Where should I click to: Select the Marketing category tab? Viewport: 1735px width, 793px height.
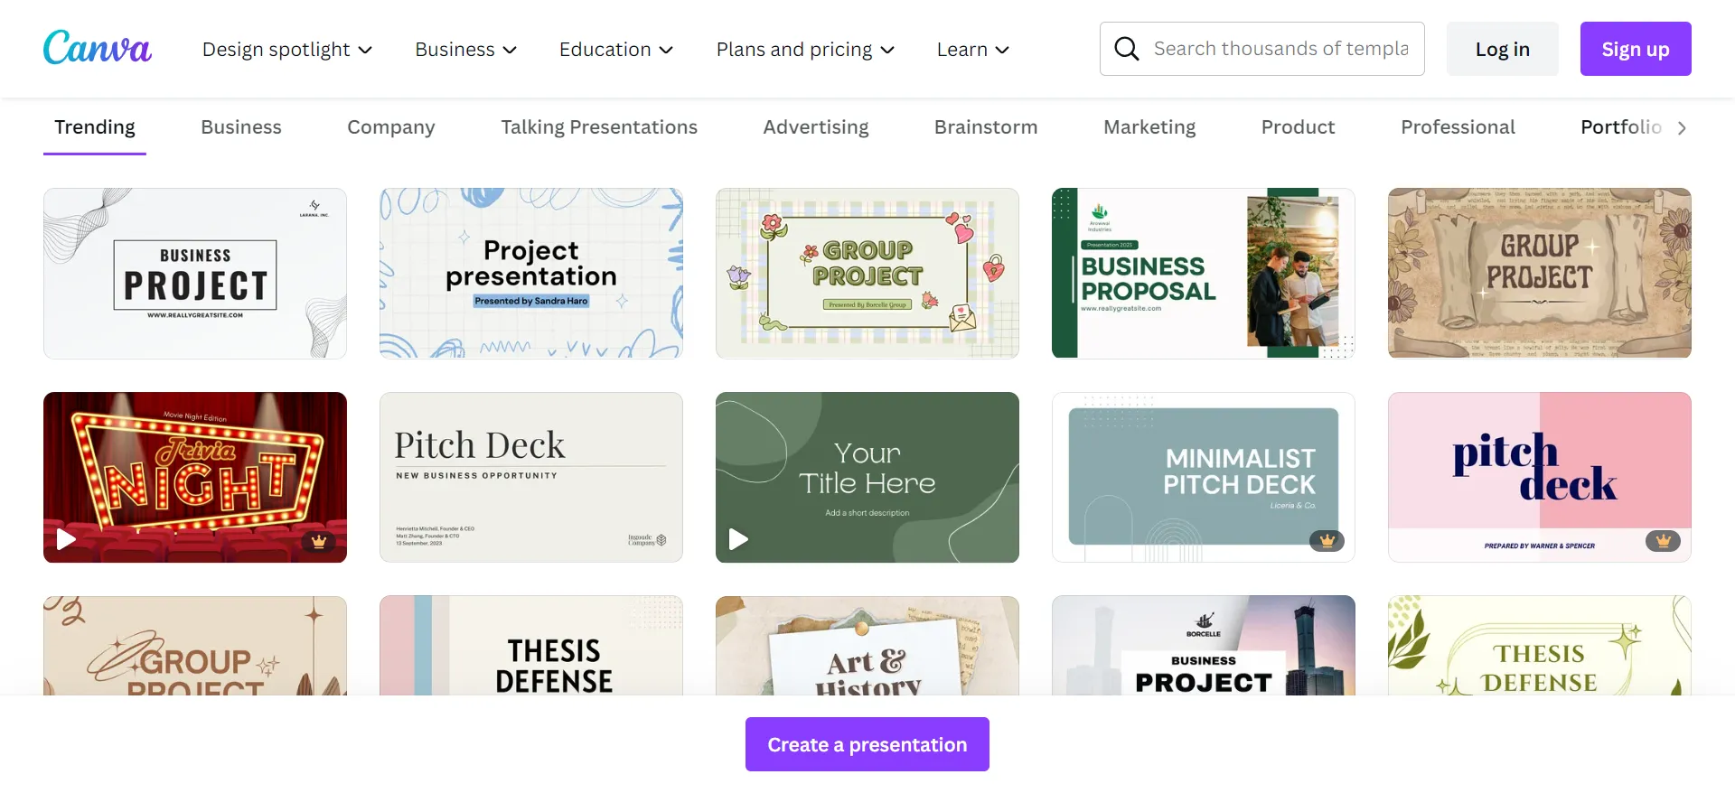(1149, 127)
